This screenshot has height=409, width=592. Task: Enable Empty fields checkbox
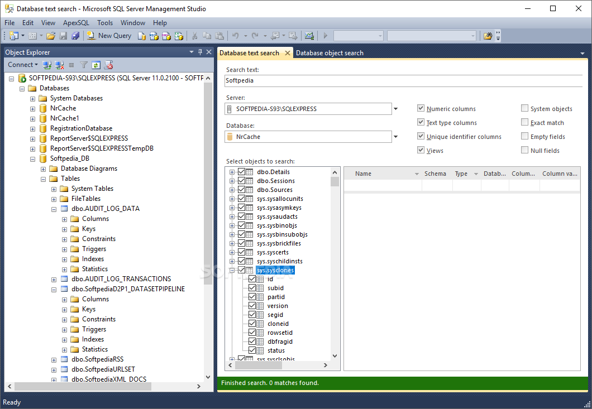tap(524, 136)
